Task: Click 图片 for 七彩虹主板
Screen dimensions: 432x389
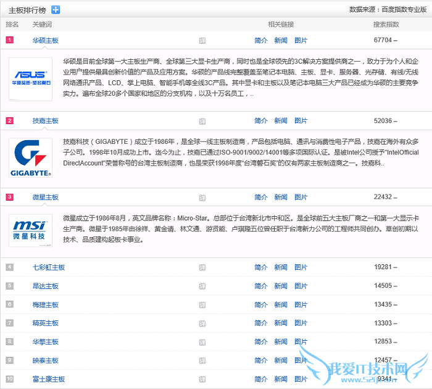Action: coord(301,267)
